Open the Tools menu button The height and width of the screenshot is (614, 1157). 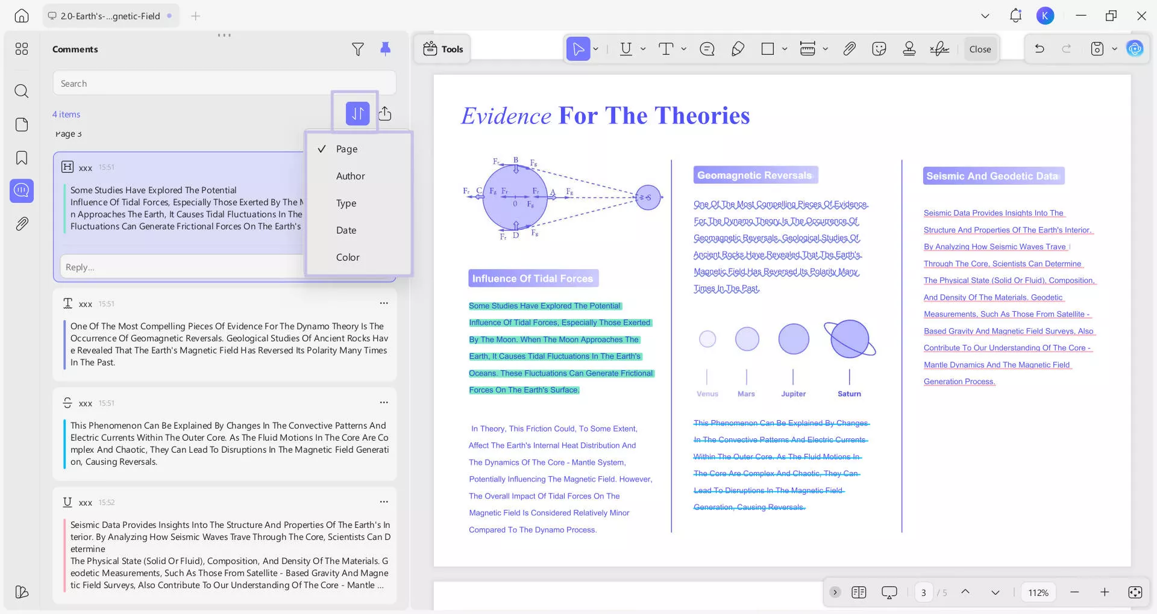tap(443, 49)
